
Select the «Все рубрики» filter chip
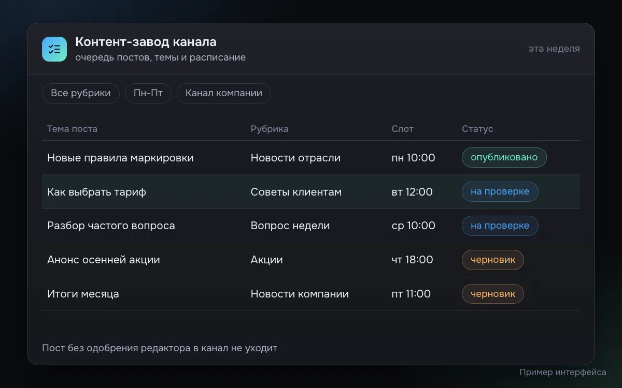tap(81, 94)
